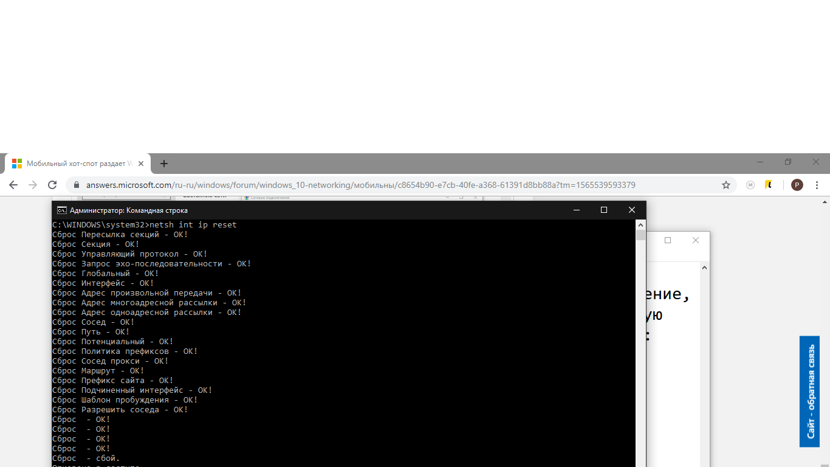This screenshot has height=467, width=830.
Task: Click the line Сброс - сбой.
Action: tap(86, 458)
